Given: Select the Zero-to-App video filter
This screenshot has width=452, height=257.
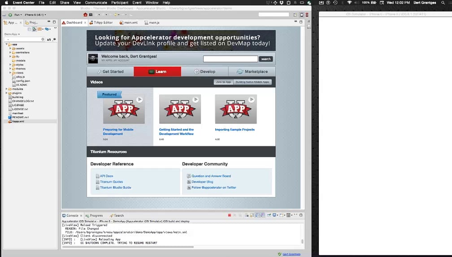Looking at the screenshot, I should coord(223,82).
